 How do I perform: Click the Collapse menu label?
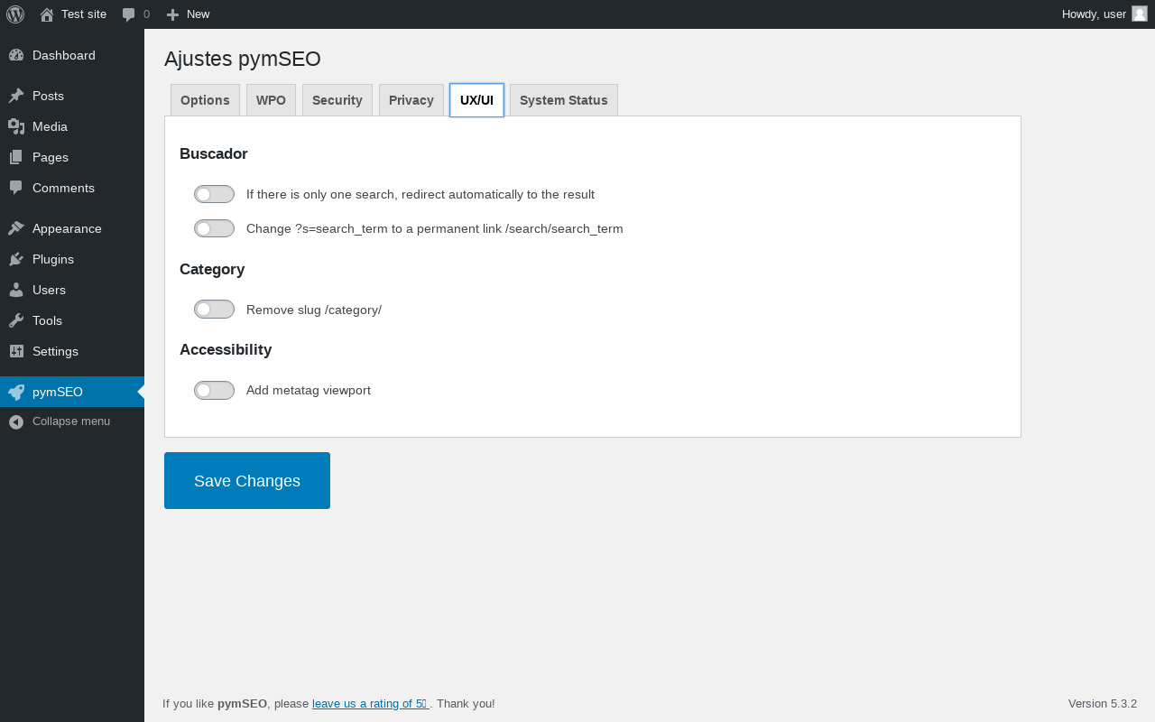pyautogui.click(x=71, y=421)
